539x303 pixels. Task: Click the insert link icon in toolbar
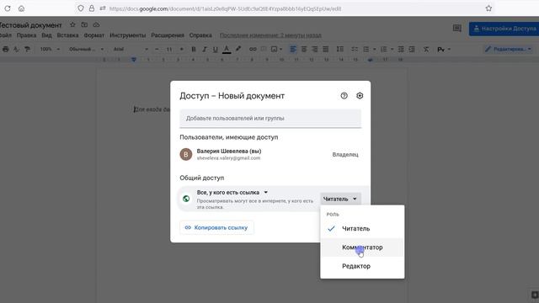253,49
